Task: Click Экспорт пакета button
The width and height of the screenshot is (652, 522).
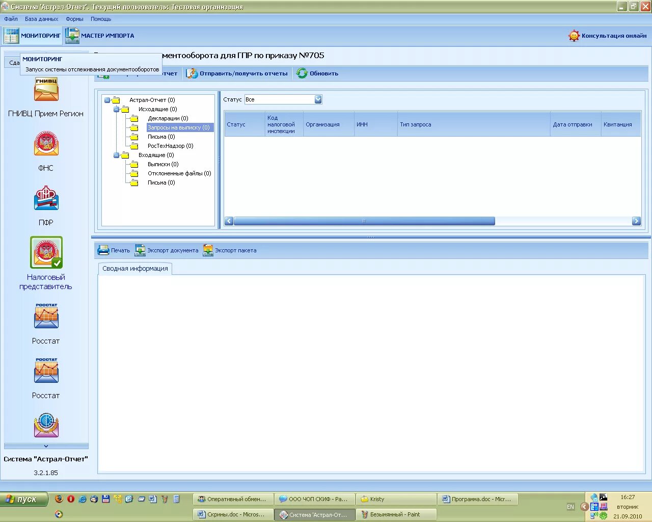Action: [230, 250]
